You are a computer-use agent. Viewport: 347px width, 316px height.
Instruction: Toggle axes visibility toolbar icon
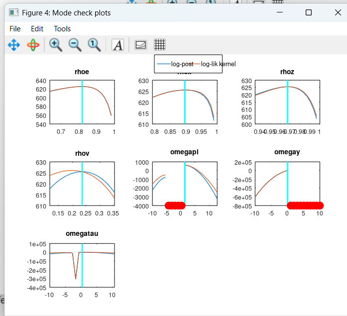coord(141,45)
